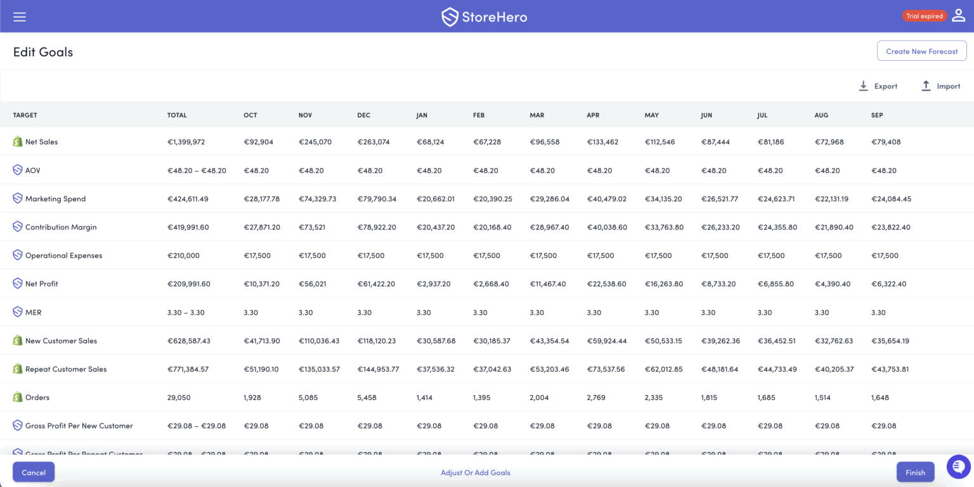This screenshot has width=974, height=487.
Task: Click the Shopify icon beside Repeat Customer Sales
Action: click(x=17, y=368)
